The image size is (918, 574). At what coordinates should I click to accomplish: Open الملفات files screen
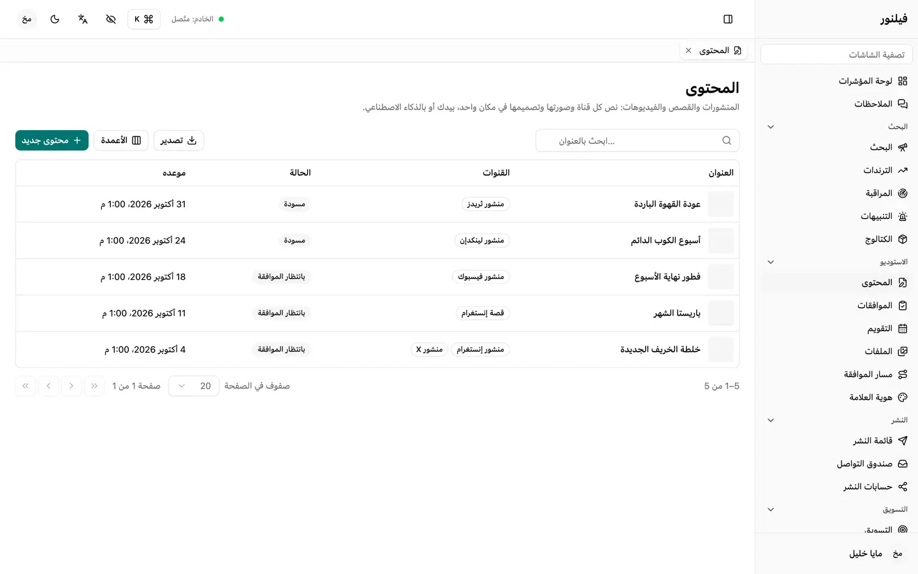point(836,351)
